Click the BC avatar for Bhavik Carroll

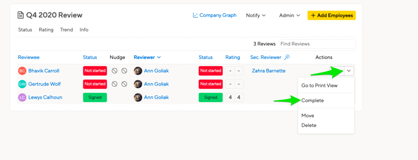click(22, 71)
